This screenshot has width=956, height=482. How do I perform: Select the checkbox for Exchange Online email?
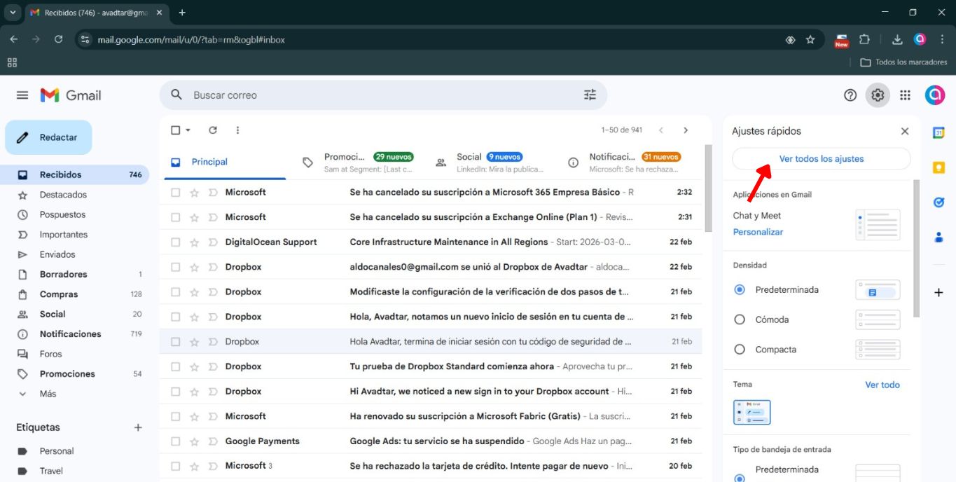(175, 217)
